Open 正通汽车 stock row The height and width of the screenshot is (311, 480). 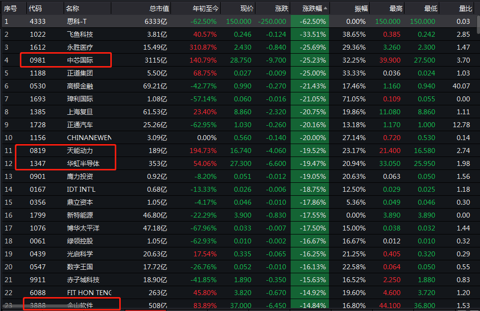(240, 125)
